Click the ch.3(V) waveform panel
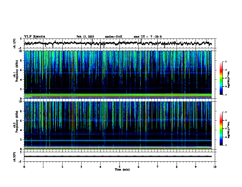 coord(120,157)
